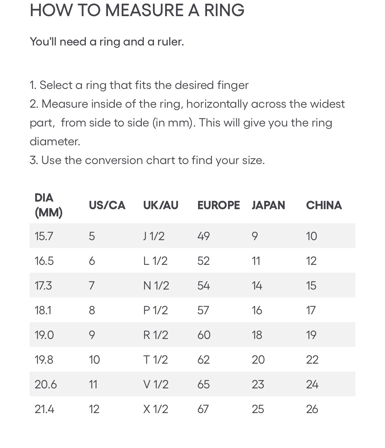This screenshot has height=448, width=385.
Task: Click the 21.4 diameter value
Action: pos(44,409)
